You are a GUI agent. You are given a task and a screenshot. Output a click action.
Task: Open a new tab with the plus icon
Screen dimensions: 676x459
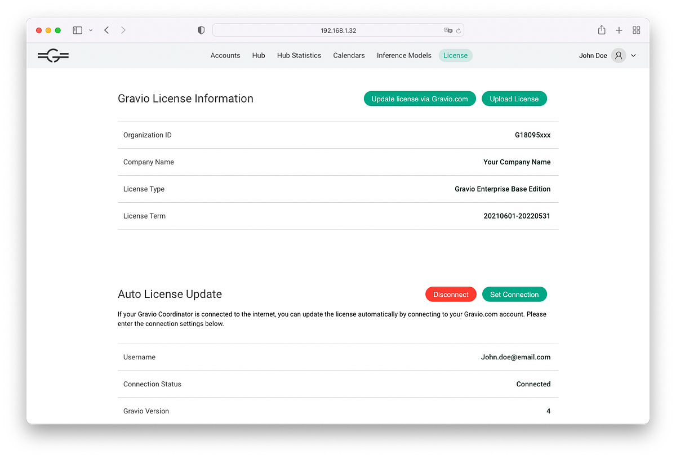(x=619, y=30)
